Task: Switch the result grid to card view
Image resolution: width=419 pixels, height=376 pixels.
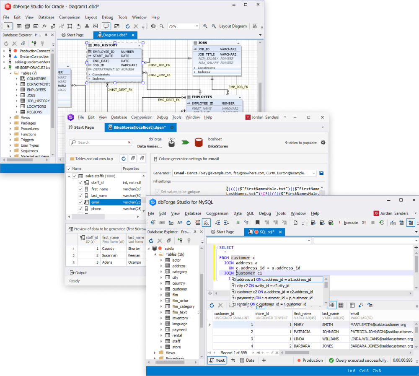Action: [x=341, y=305]
